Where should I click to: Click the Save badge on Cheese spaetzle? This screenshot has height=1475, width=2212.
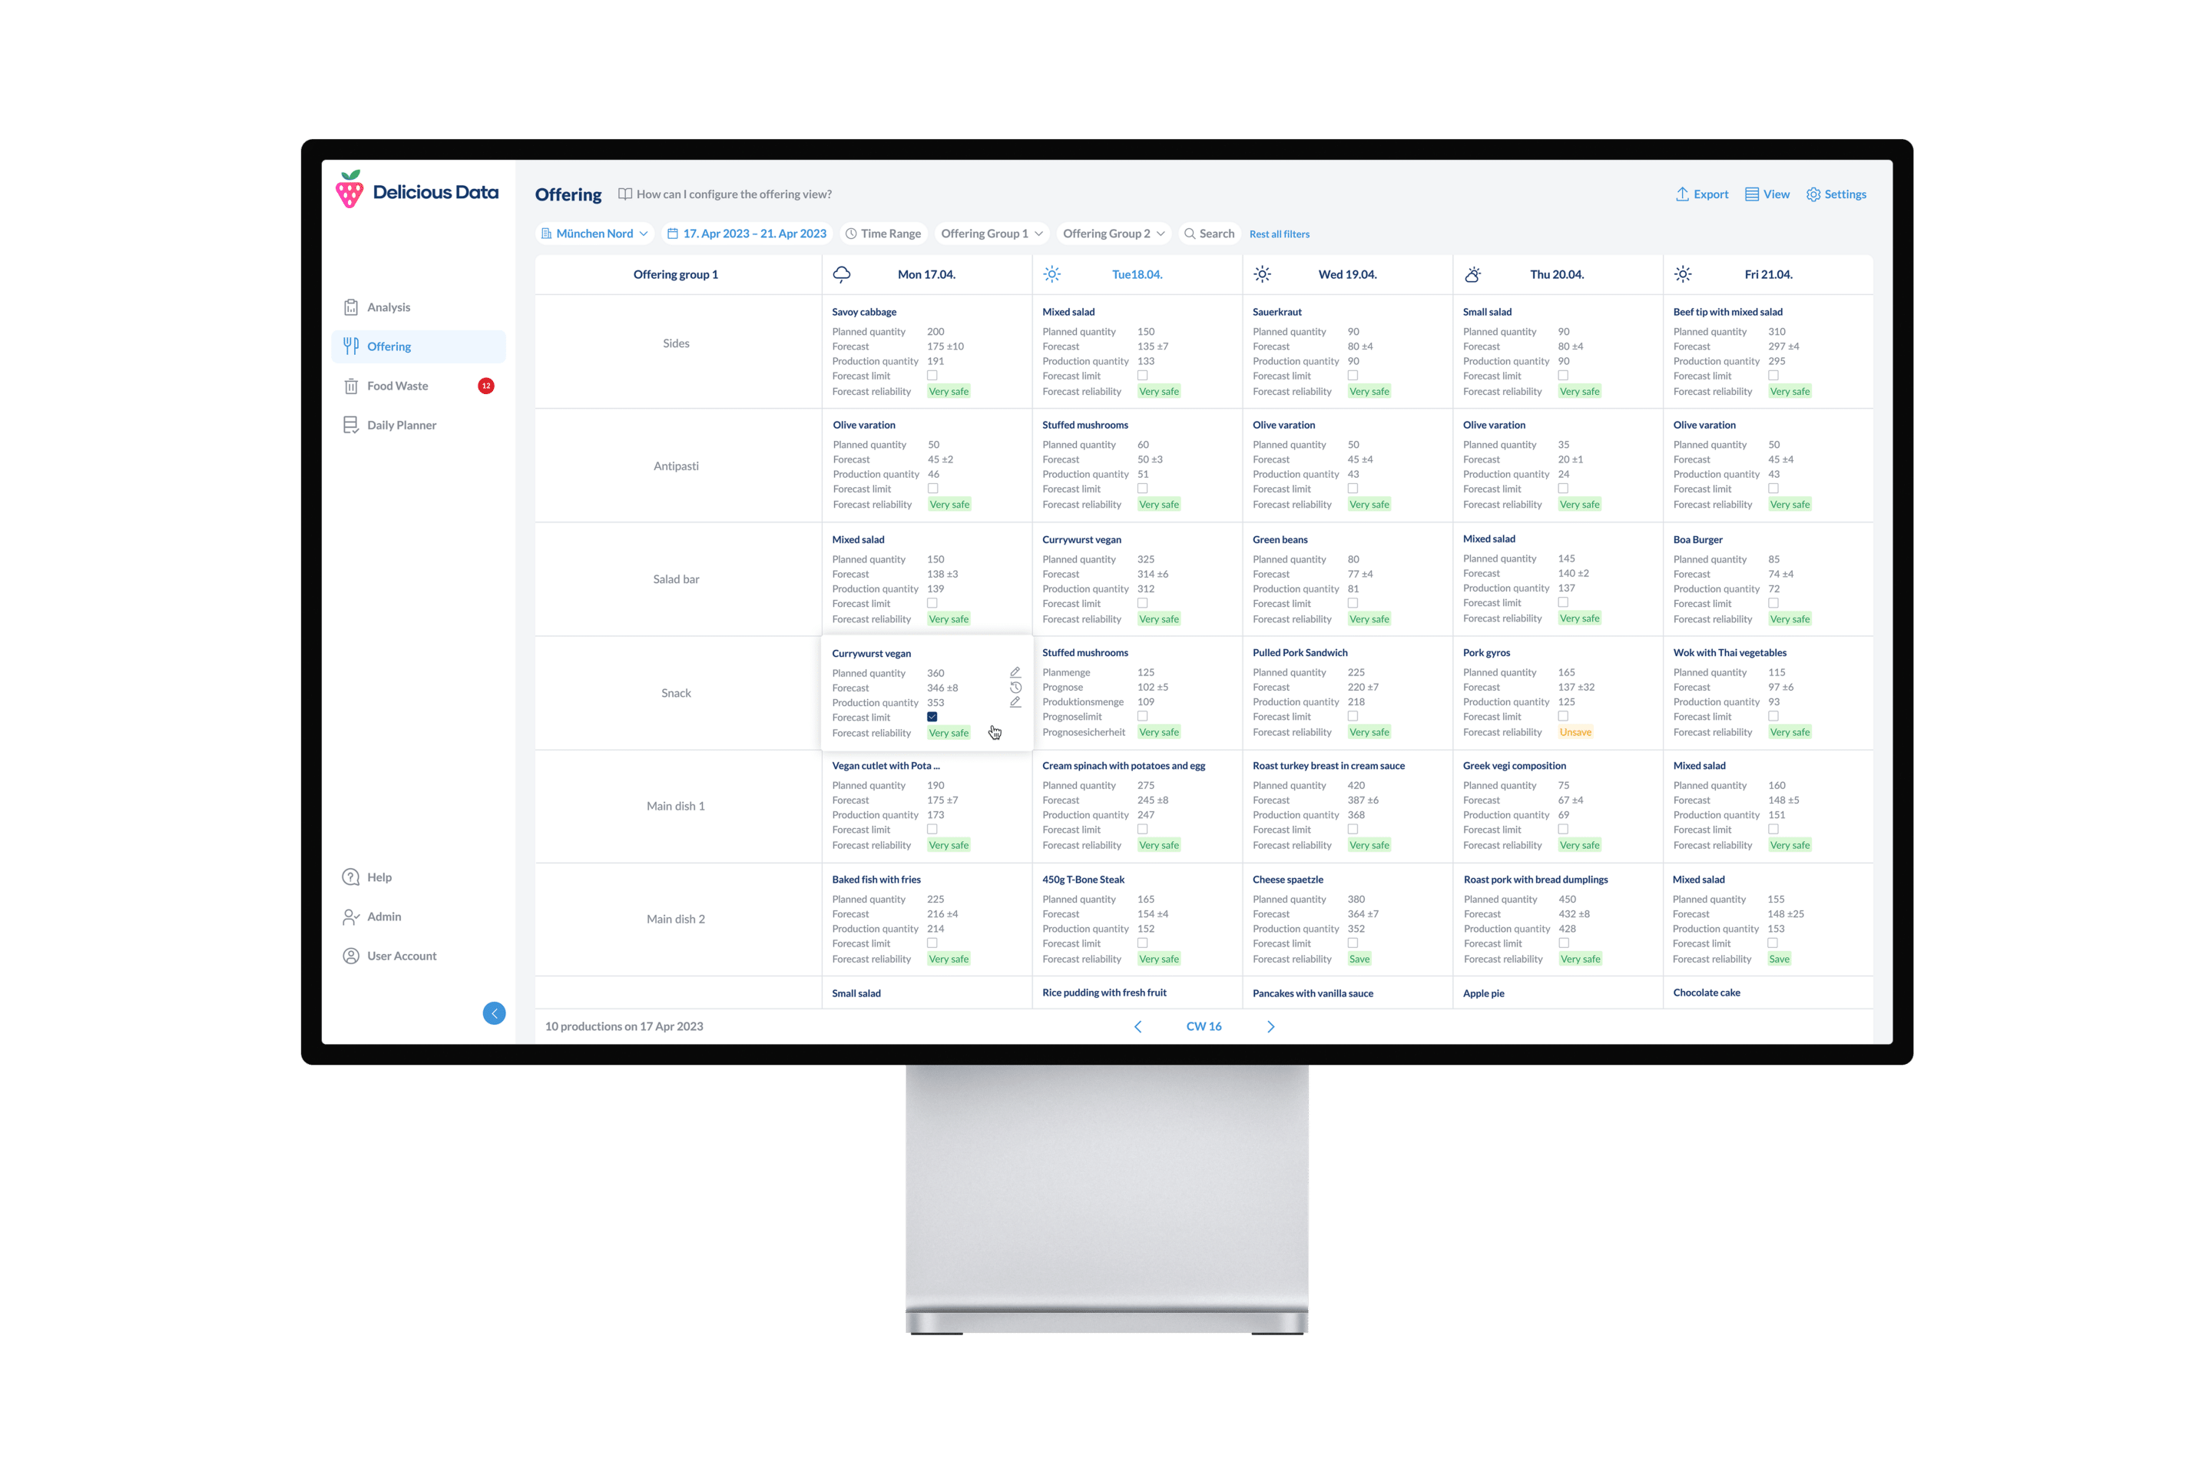(x=1359, y=959)
